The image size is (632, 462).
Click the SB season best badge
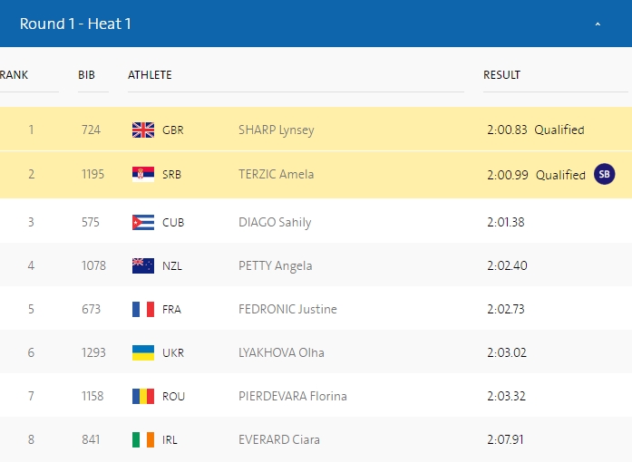pos(604,174)
